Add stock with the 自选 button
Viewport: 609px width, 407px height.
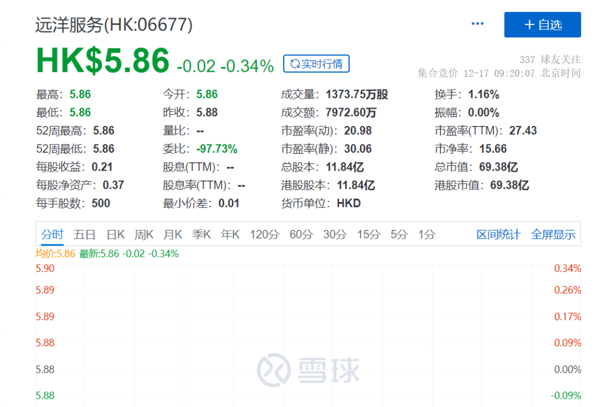(x=542, y=24)
